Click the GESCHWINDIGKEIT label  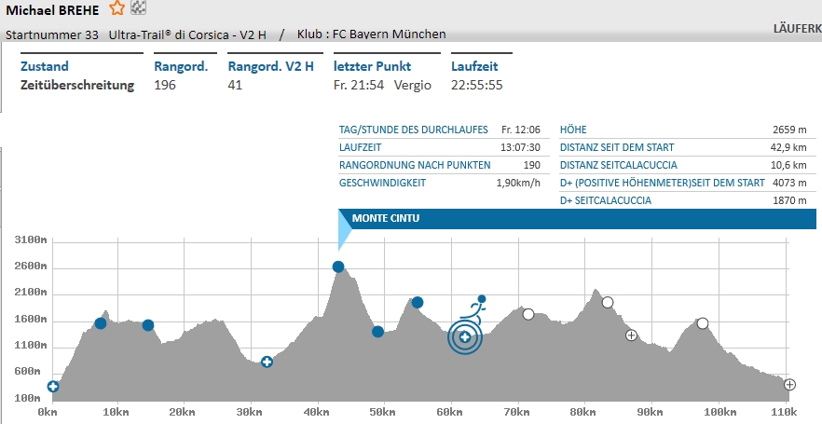(383, 183)
